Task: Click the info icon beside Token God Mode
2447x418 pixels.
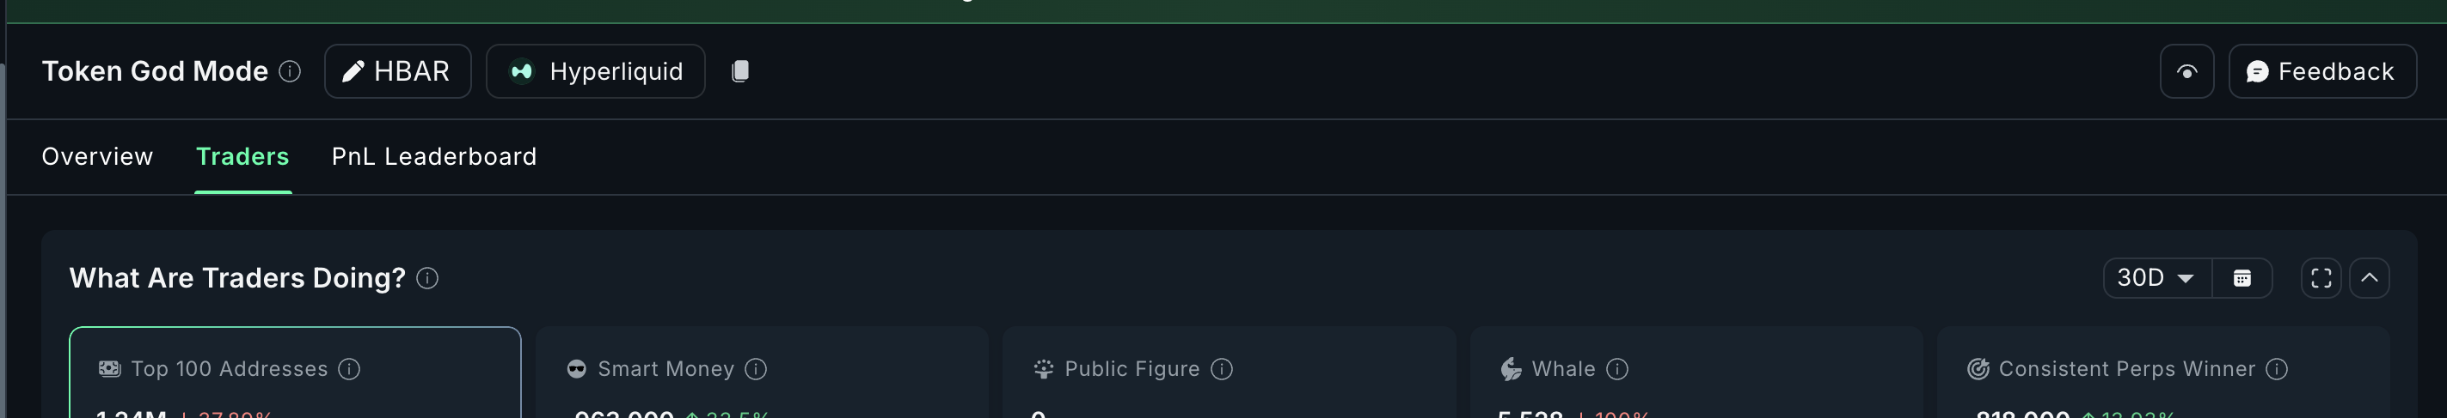Action: point(290,71)
